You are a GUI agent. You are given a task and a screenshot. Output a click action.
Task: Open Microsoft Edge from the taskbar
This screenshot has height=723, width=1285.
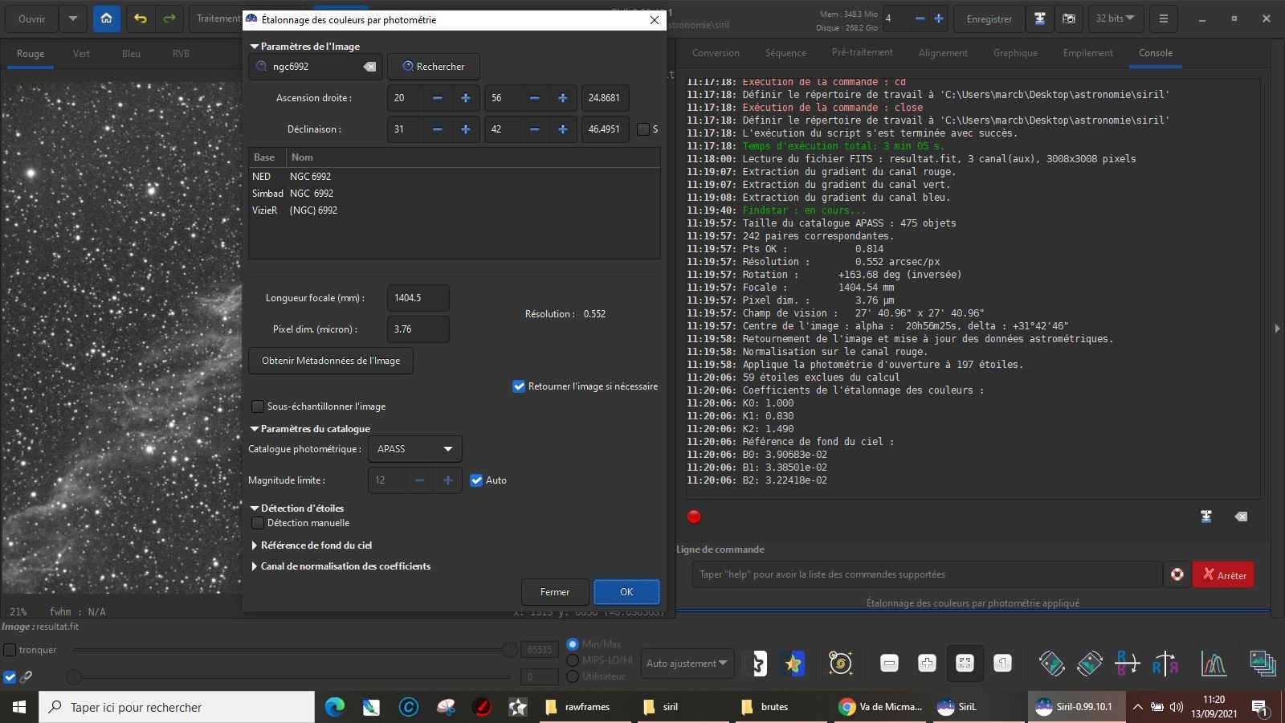335,707
